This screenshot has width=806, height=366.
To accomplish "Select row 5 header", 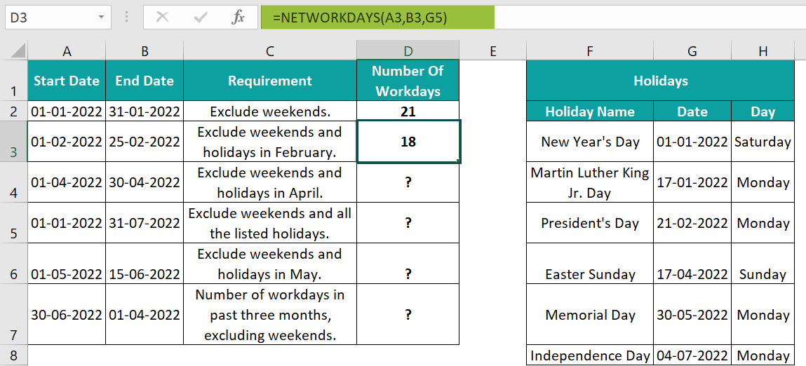I will coord(14,222).
